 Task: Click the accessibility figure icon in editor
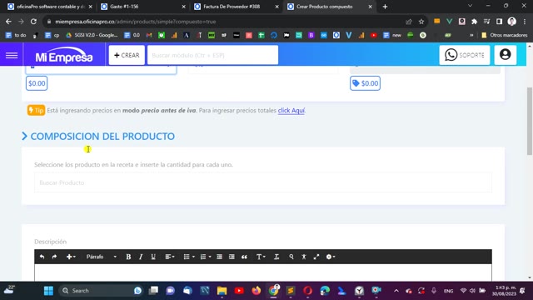[x=304, y=257]
